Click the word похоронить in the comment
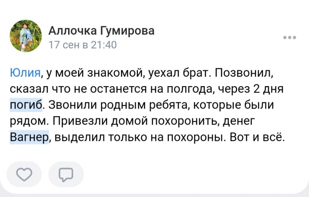Image resolution: width=309 pixels, height=197 pixels. (189, 121)
